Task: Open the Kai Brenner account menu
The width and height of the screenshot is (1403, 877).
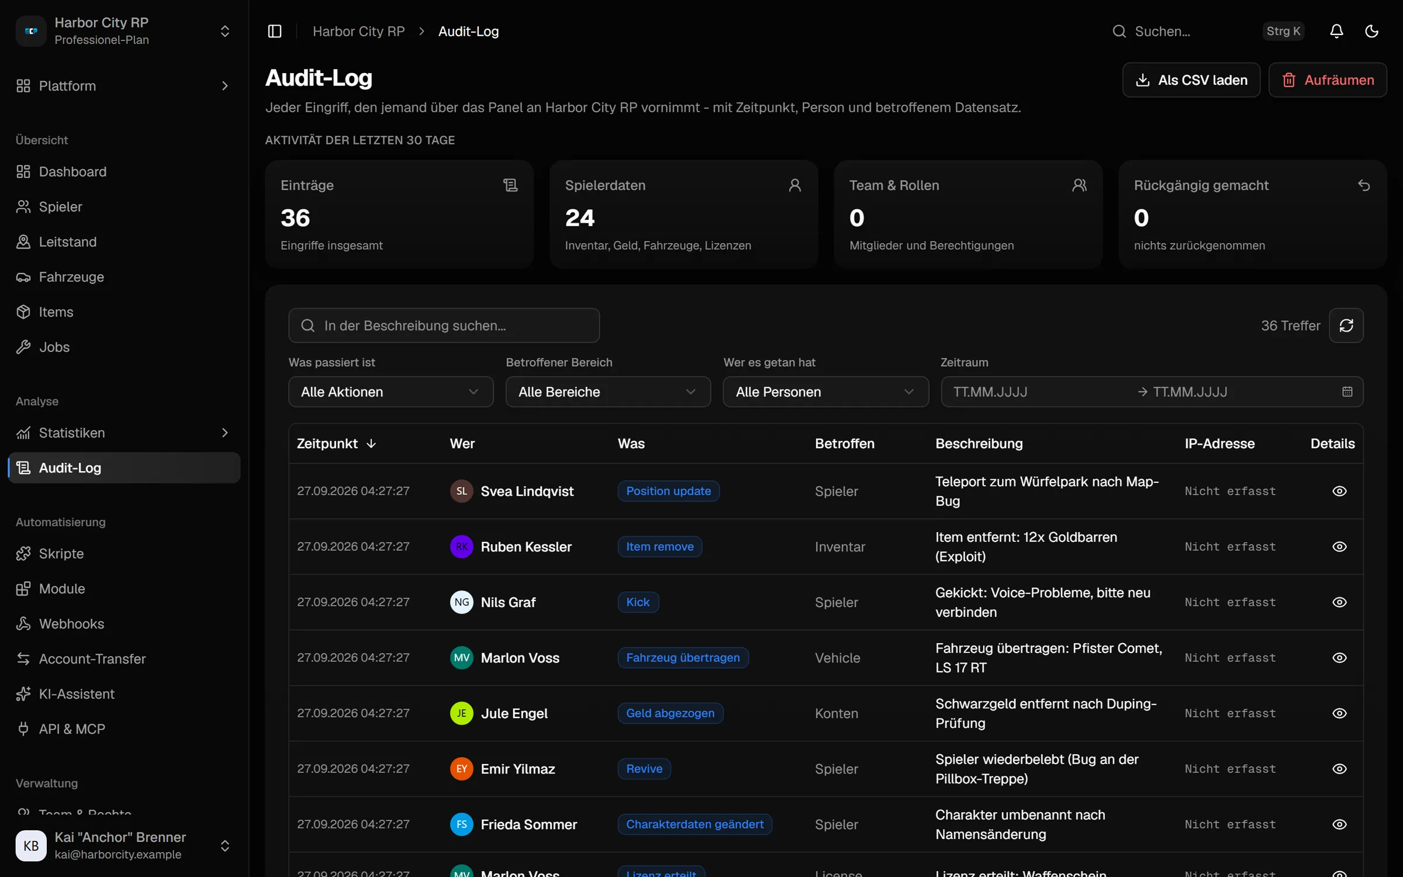Action: (124, 845)
